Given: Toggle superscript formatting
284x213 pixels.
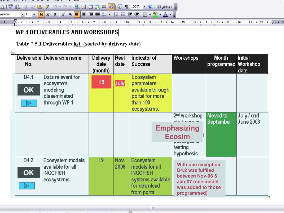Looking at the screenshot, I should coord(63,14).
